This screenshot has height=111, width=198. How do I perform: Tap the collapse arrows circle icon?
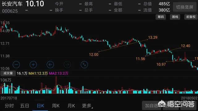coord(84,65)
